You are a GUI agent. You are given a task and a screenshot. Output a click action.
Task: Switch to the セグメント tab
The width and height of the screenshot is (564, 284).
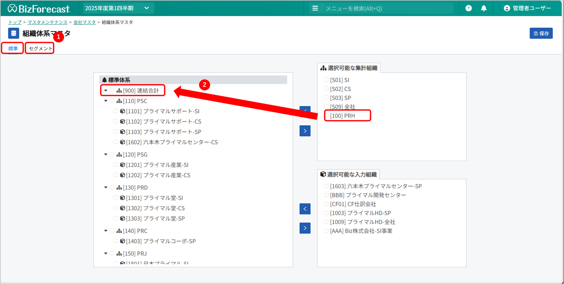click(40, 48)
